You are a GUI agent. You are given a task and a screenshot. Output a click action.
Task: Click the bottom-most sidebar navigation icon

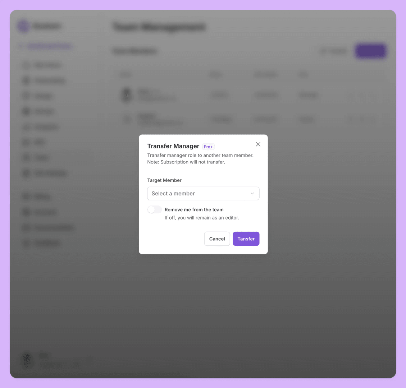26,243
